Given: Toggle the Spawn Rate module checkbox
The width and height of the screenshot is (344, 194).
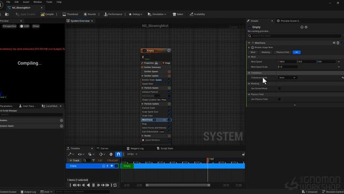Looking at the screenshot, I should pos(169,84).
